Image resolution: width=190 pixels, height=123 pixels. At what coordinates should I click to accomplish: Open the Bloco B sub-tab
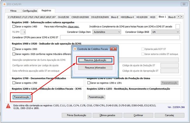172,17
